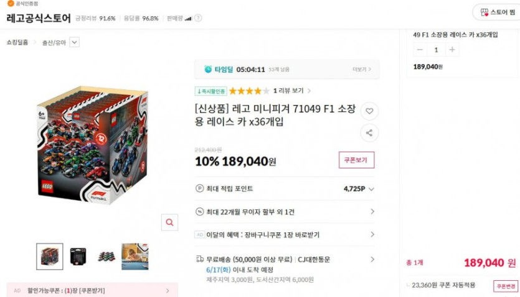Click the sales volume help question icon
Screen dimensions: 520x297
point(198,18)
